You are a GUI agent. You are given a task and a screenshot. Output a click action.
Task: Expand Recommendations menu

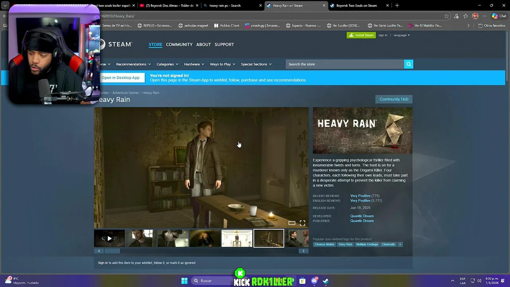coord(133,64)
